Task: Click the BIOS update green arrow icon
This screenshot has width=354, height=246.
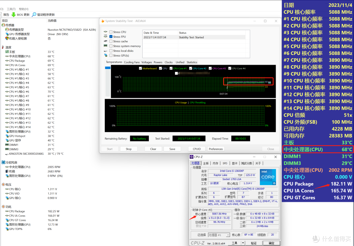Action: point(13,15)
